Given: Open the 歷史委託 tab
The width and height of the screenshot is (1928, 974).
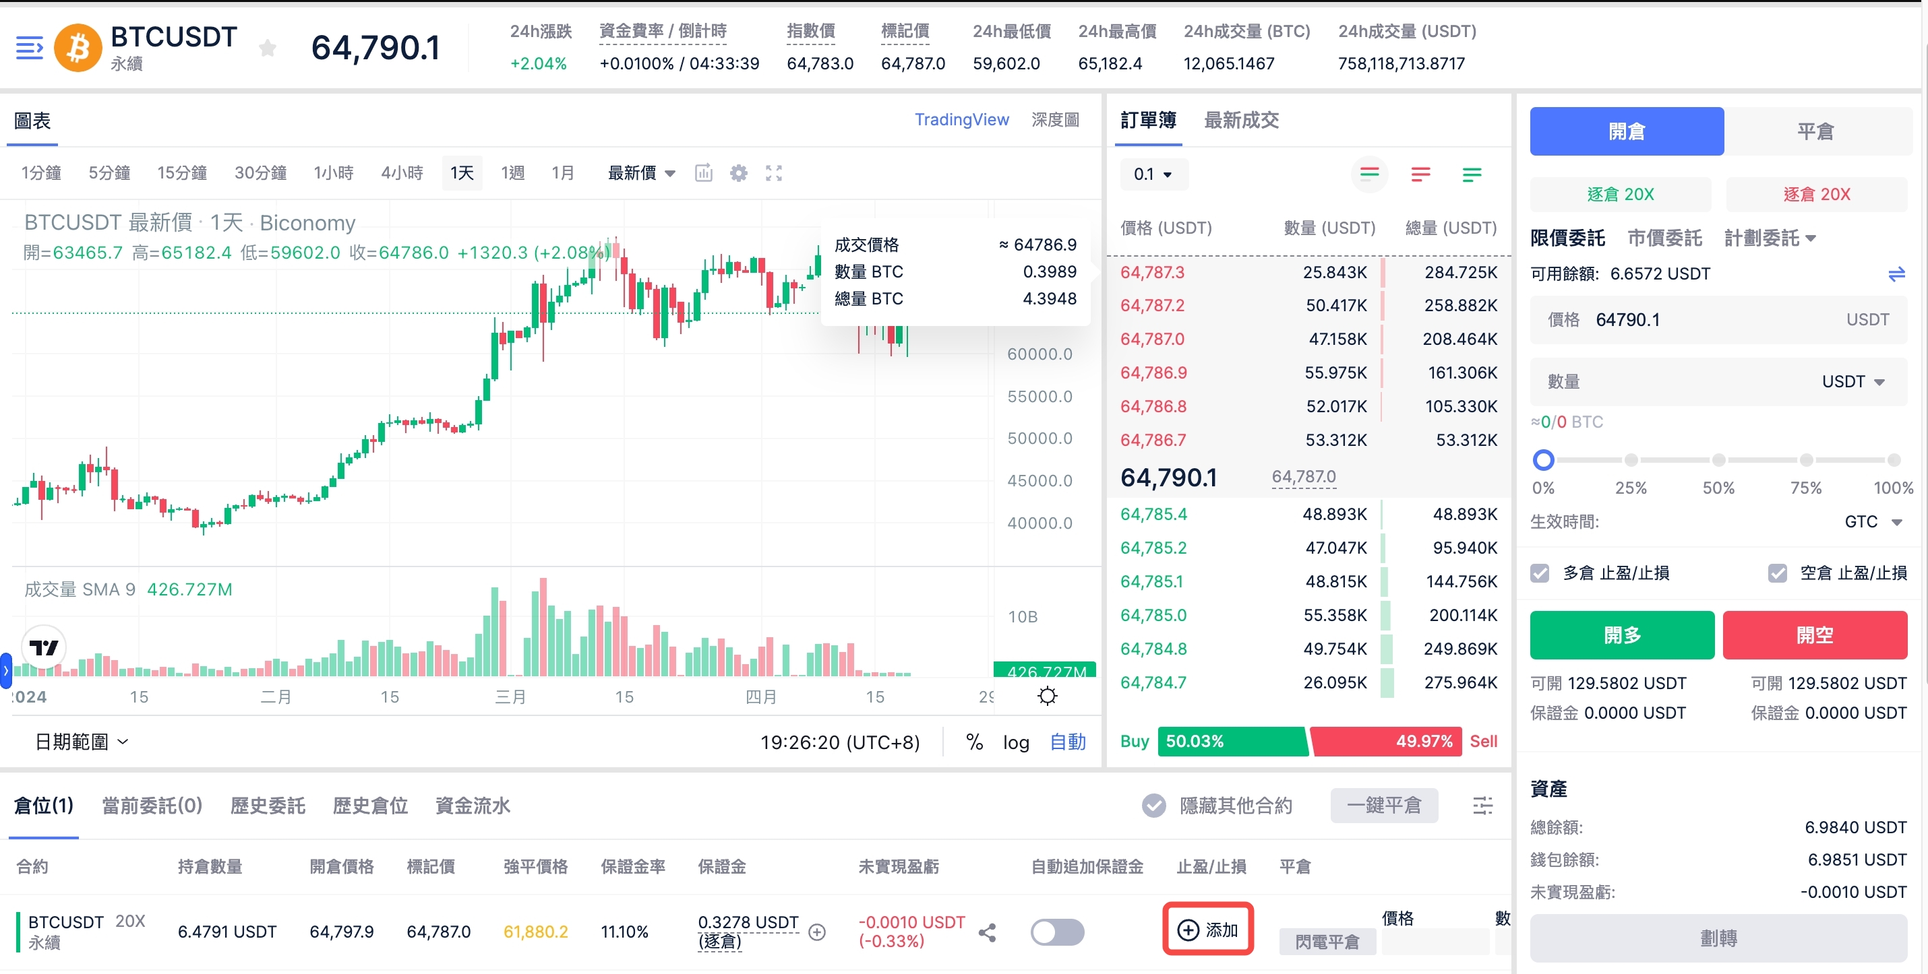Looking at the screenshot, I should point(267,806).
